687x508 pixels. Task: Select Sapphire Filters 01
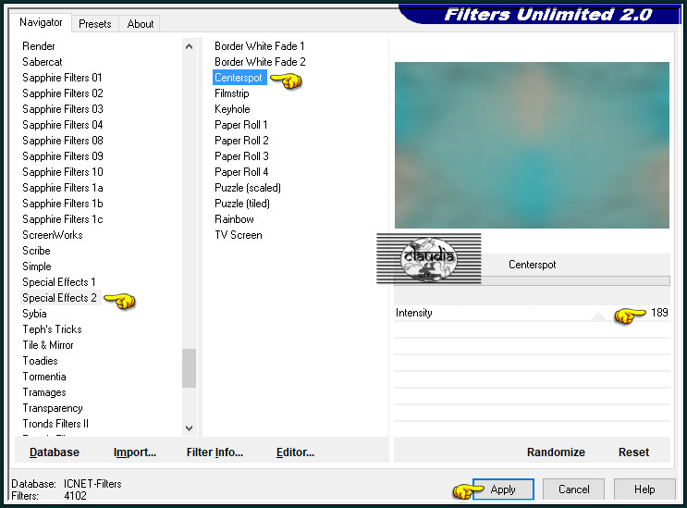tap(62, 78)
